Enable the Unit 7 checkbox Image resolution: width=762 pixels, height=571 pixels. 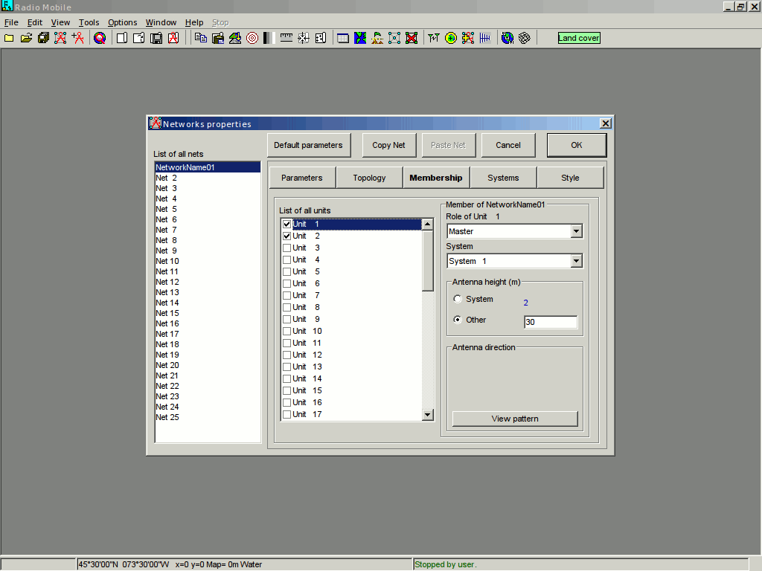(x=286, y=296)
